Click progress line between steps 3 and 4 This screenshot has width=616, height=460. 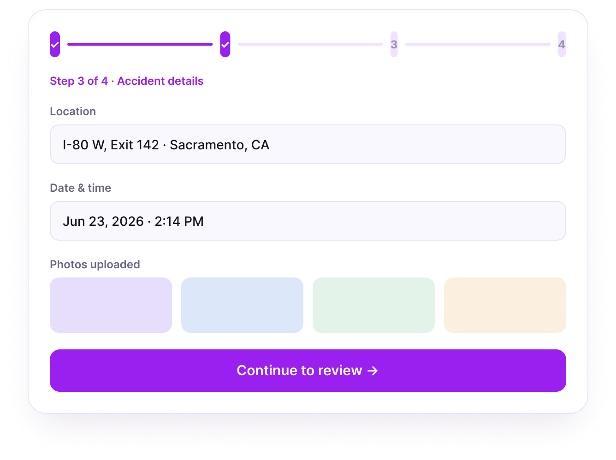(x=478, y=44)
